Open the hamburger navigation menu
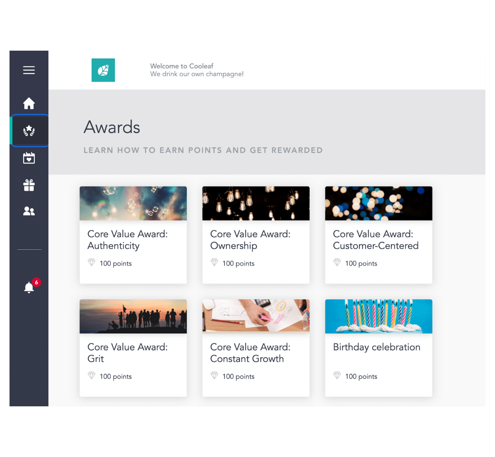The image size is (495, 457). (x=29, y=70)
